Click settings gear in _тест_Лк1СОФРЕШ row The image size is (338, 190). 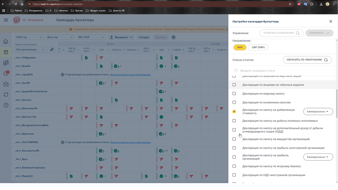click(63, 142)
